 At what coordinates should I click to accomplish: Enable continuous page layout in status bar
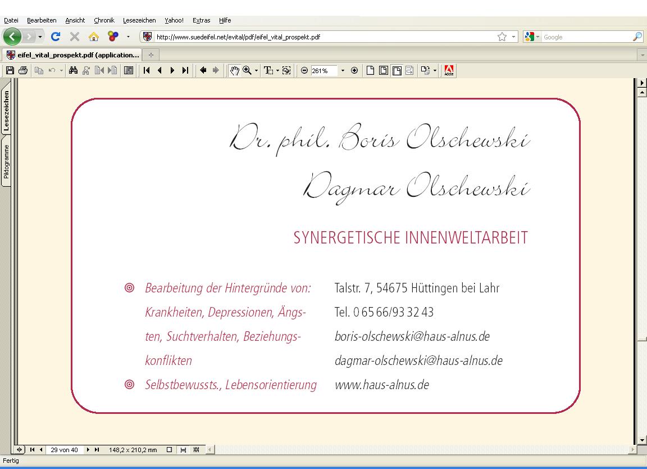[183, 450]
